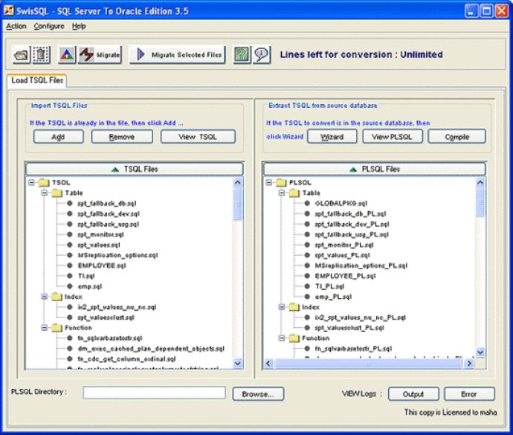Collapse the Function folder in TSQL tree
The width and height of the screenshot is (513, 435).
pyautogui.click(x=45, y=328)
